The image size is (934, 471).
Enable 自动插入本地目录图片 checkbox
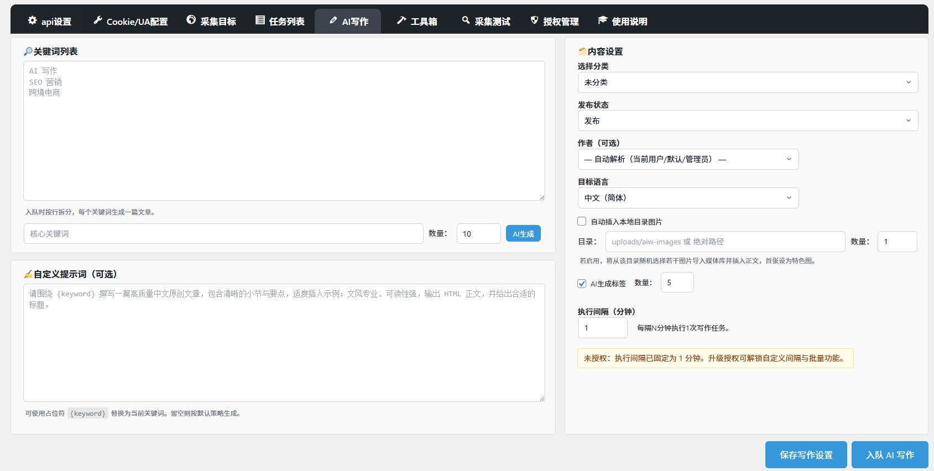tap(582, 221)
